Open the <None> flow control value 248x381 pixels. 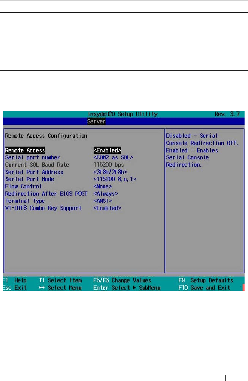[x=103, y=186]
